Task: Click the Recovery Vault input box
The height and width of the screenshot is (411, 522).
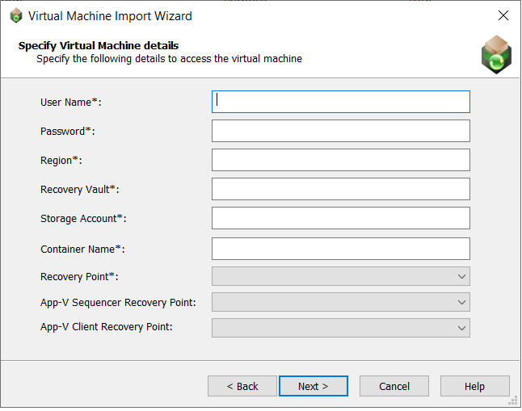Action: click(340, 189)
